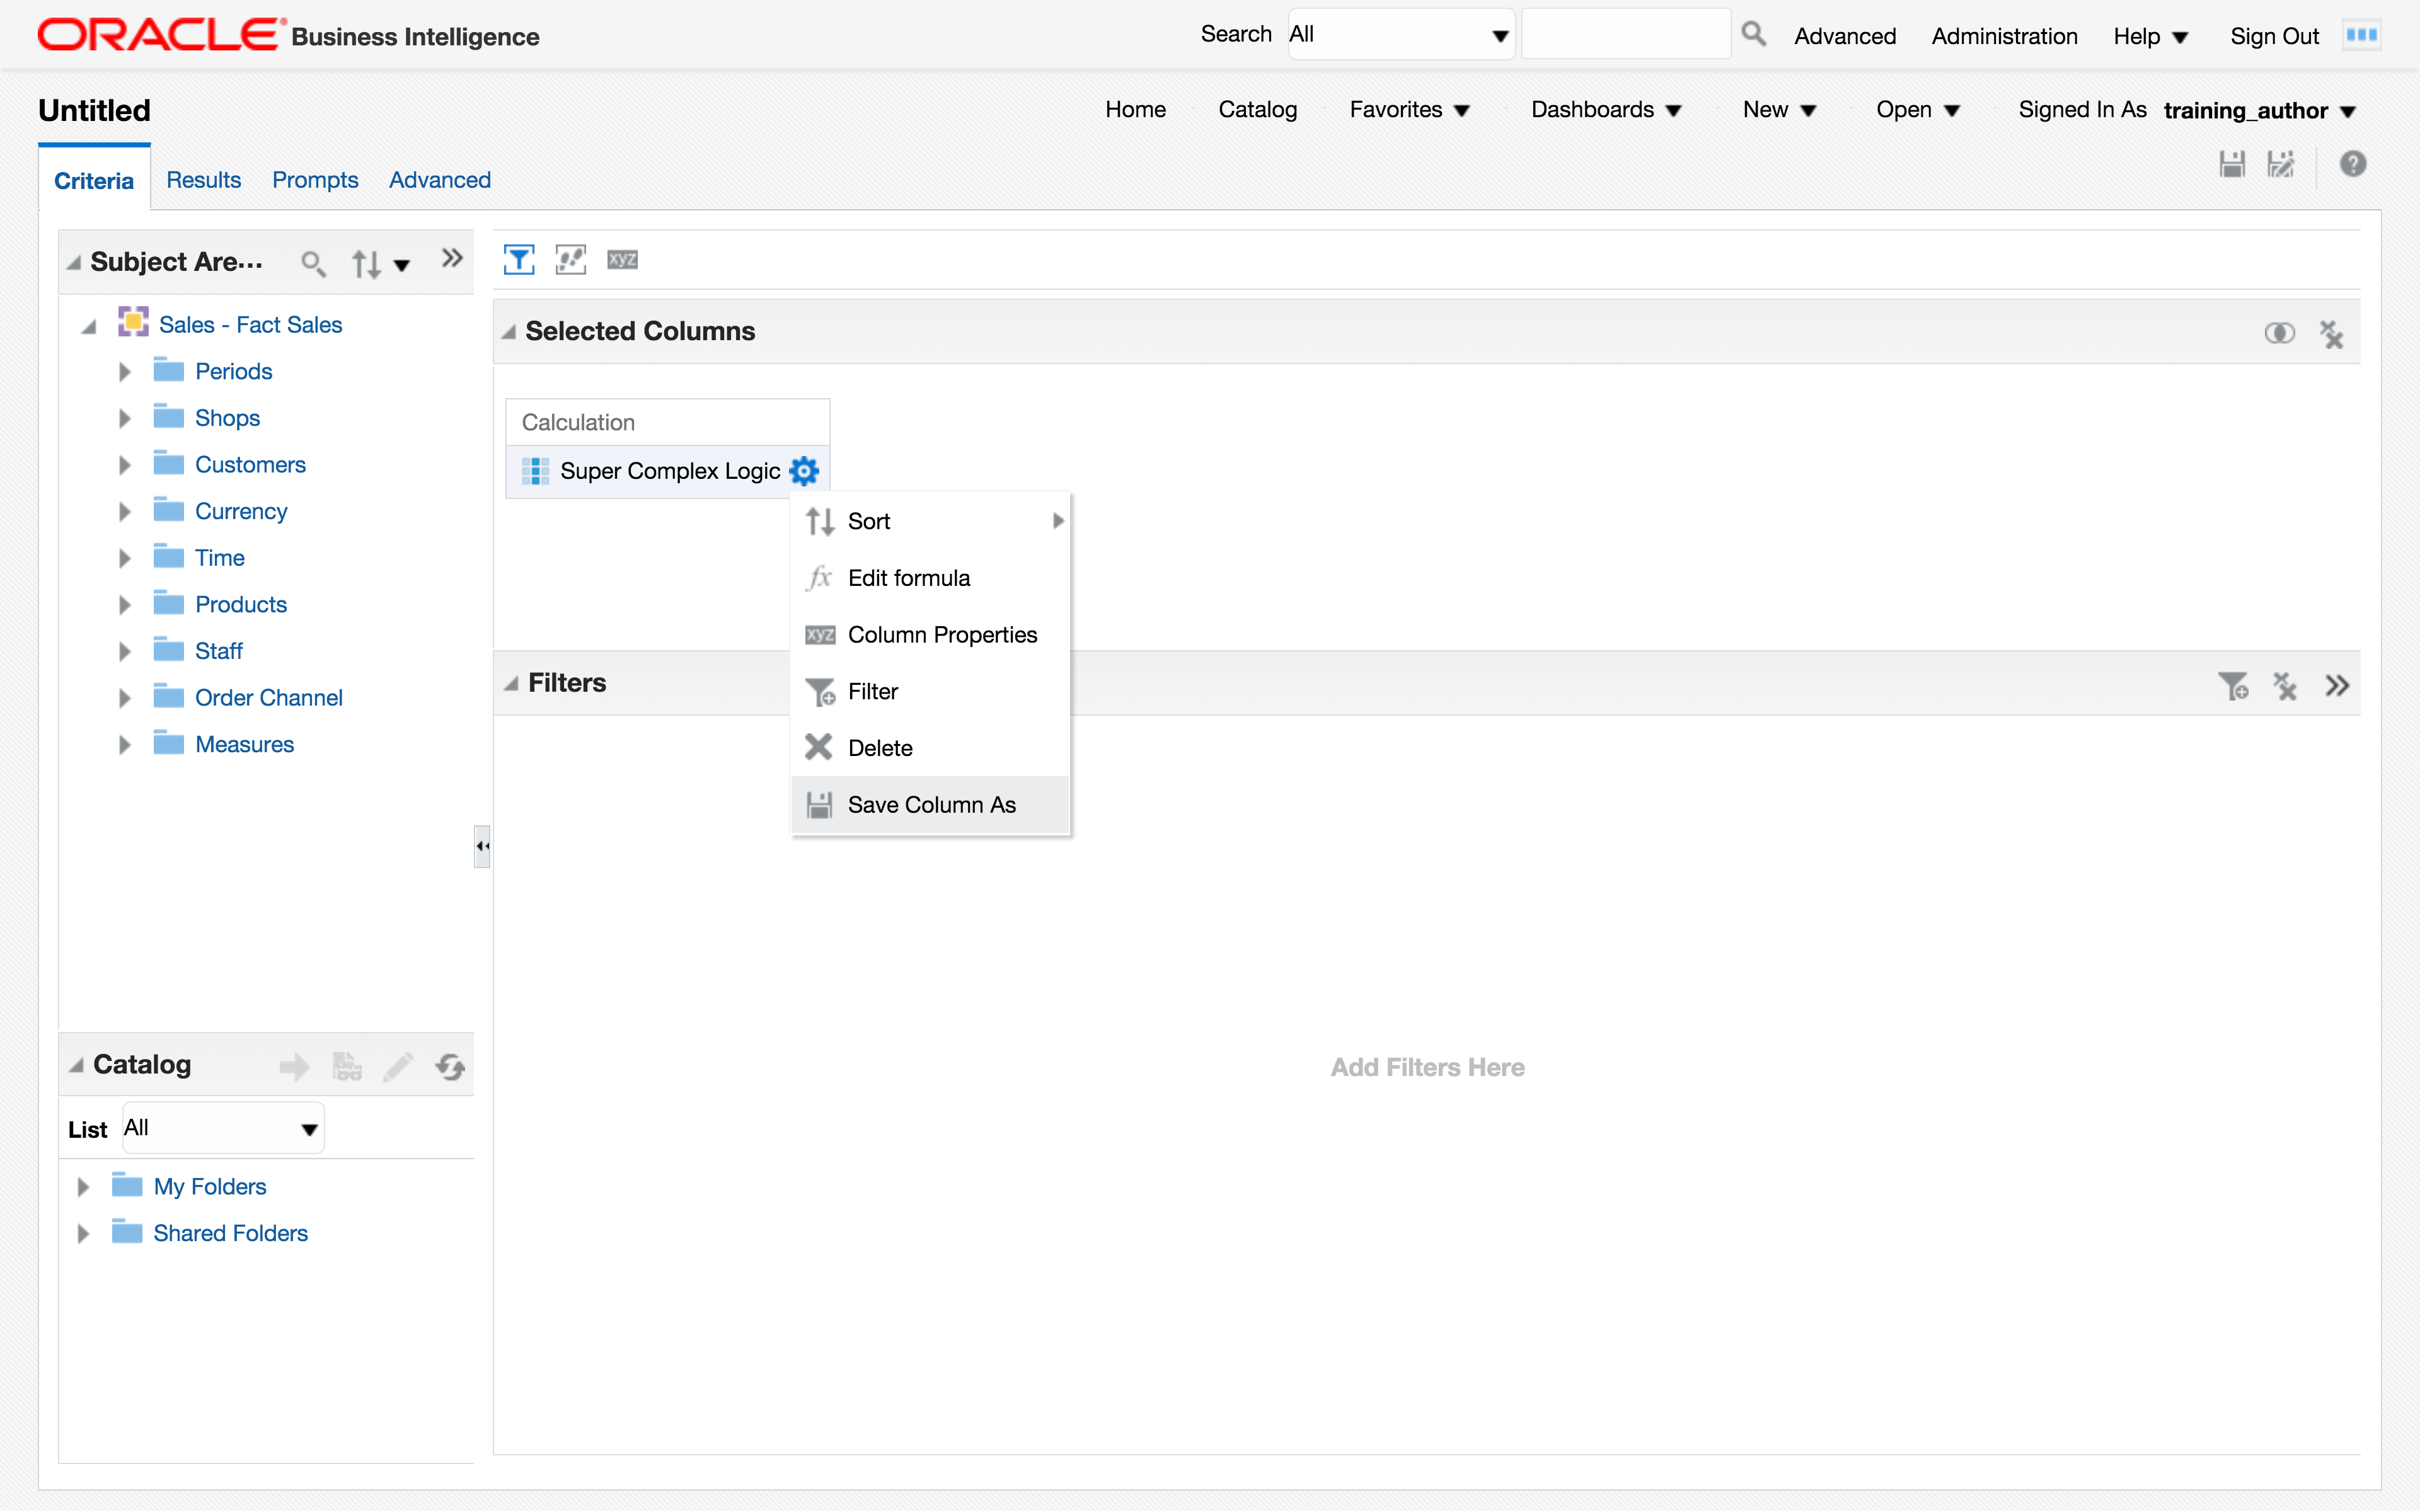Click the top search text field
Image resolution: width=2420 pixels, height=1512 pixels.
1625,35
